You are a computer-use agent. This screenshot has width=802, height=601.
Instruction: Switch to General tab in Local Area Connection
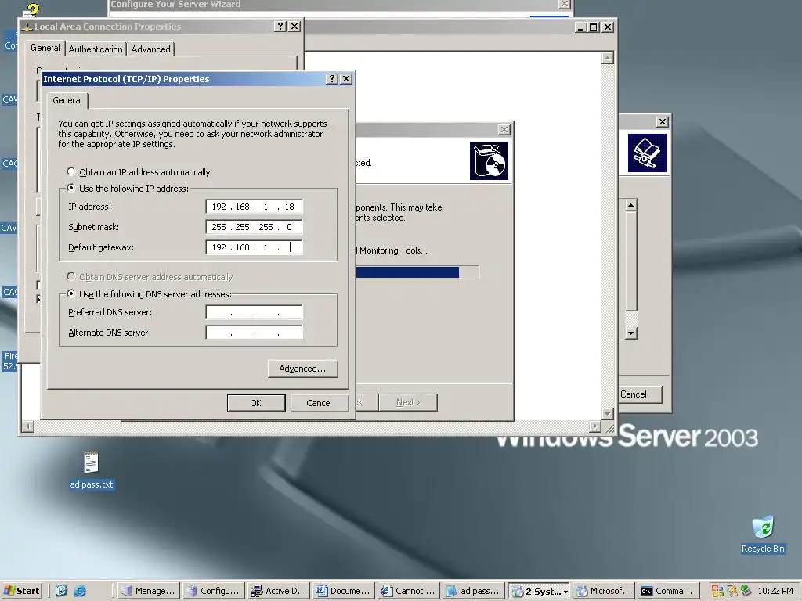(45, 48)
